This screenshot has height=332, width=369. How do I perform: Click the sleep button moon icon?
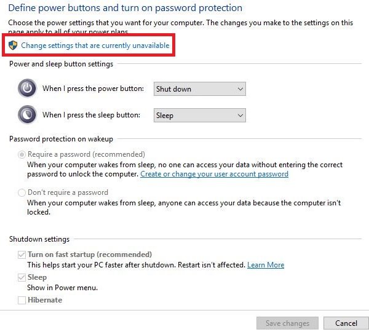[27, 115]
